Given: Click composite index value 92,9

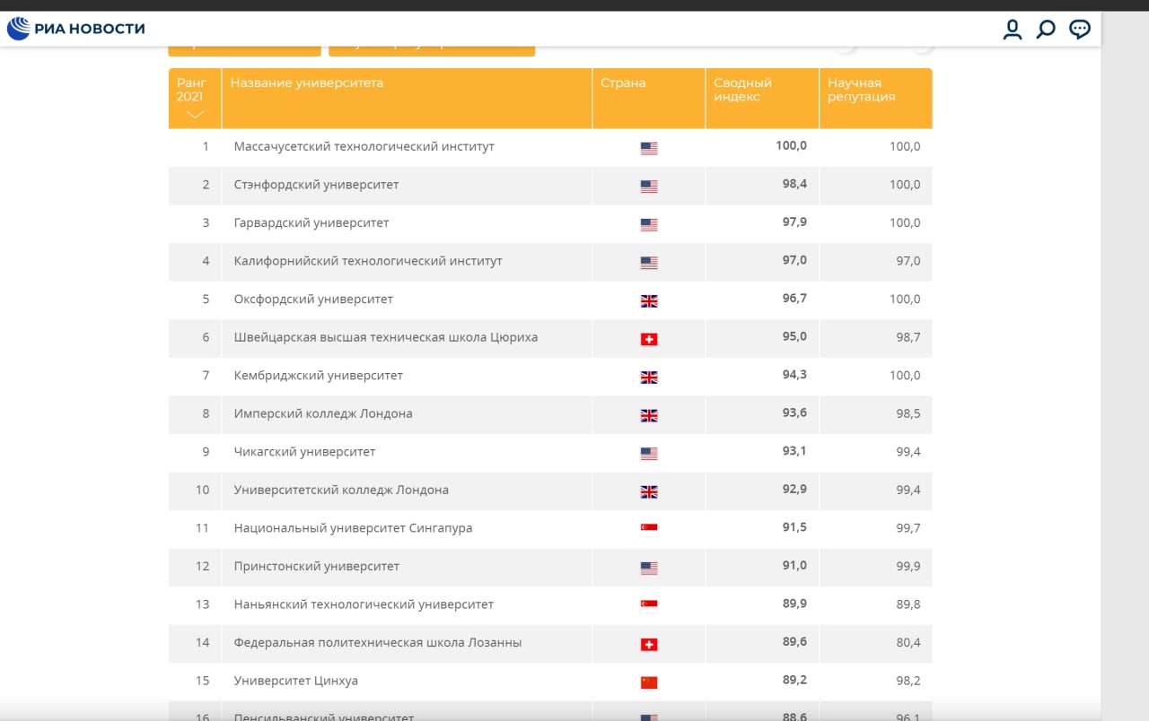Looking at the screenshot, I should tap(794, 489).
